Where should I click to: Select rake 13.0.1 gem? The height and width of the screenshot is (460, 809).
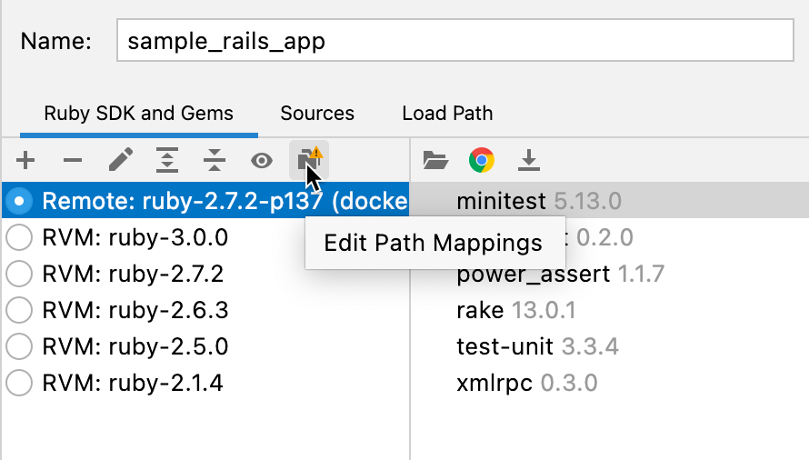[516, 310]
